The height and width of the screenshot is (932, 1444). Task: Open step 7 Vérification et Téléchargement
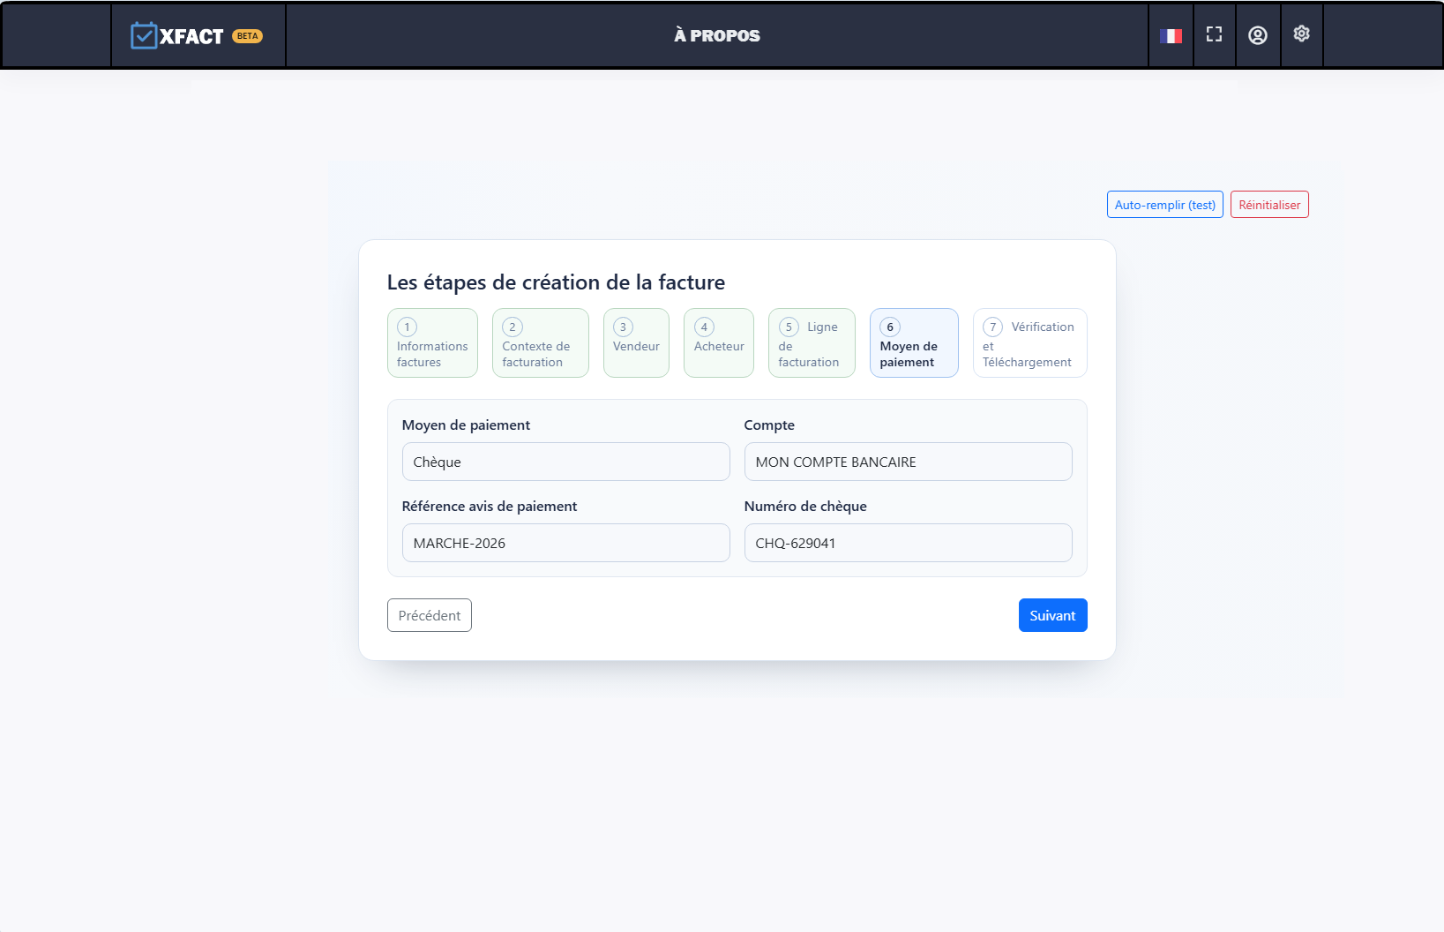click(x=1029, y=343)
